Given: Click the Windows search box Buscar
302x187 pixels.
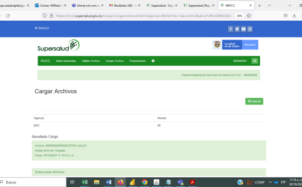Looking at the screenshot, I should point(33,182).
